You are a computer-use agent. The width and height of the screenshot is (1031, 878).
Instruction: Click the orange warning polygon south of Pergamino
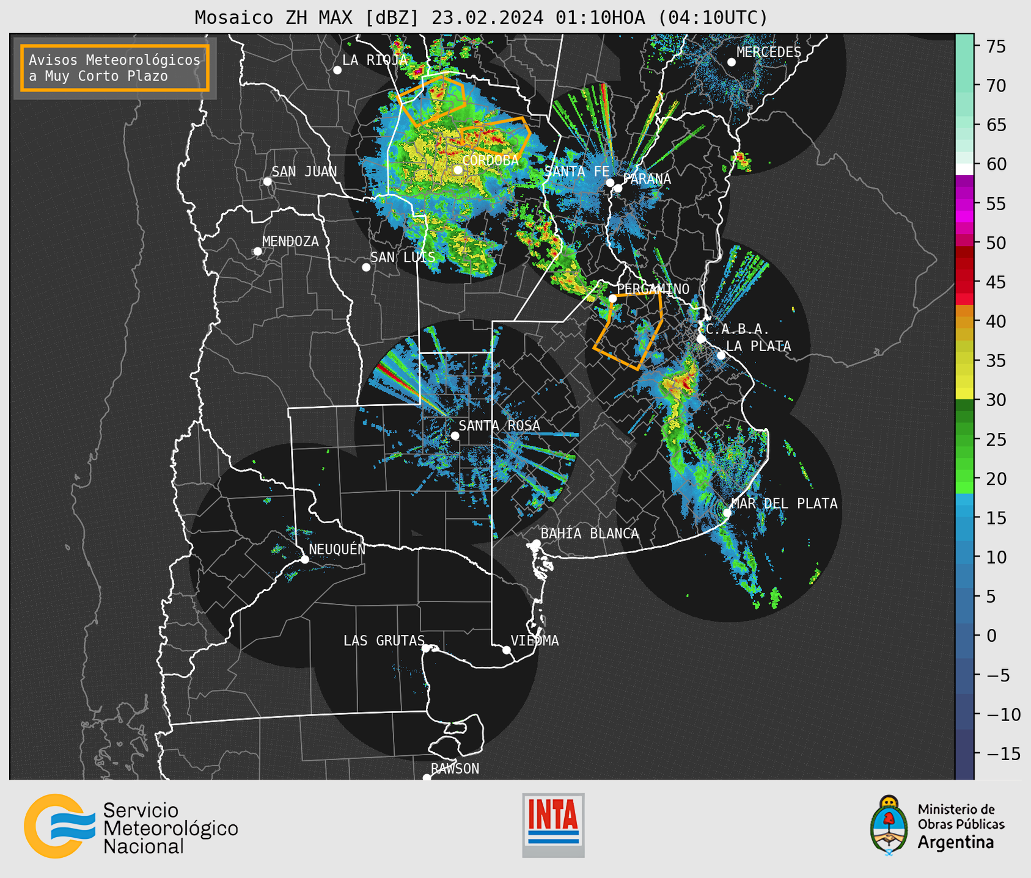tap(628, 331)
